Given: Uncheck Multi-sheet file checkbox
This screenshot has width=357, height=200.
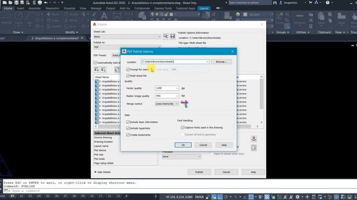Looking at the screenshot, I should coord(128,76).
